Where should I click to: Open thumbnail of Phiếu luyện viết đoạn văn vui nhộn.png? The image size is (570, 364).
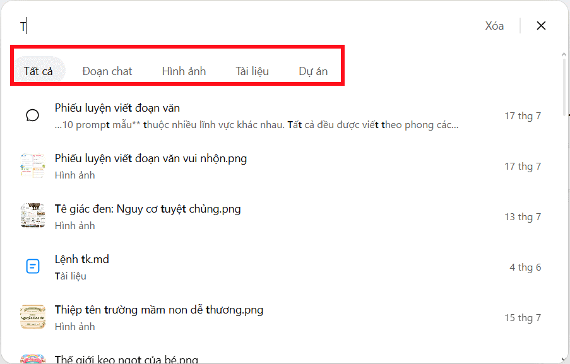33,166
